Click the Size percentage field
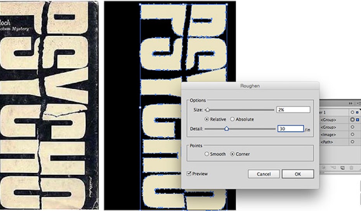The width and height of the screenshot is (361, 211). coord(293,110)
